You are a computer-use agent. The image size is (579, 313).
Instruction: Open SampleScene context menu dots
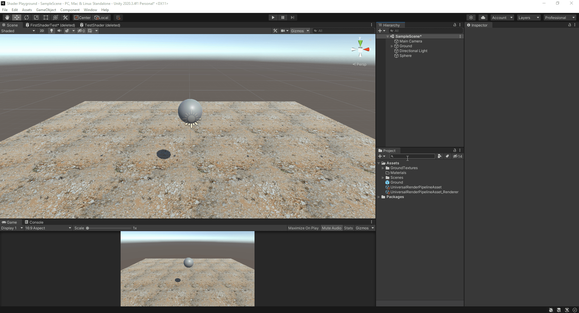click(460, 36)
